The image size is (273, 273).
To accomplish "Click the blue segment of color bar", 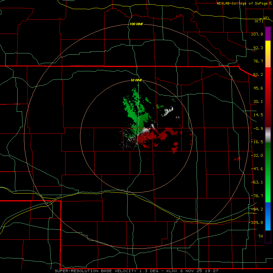I will pos(268,216).
